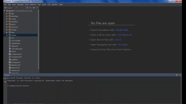186x104 pixels.
Task: Open the View menu
Action: pos(14,5)
